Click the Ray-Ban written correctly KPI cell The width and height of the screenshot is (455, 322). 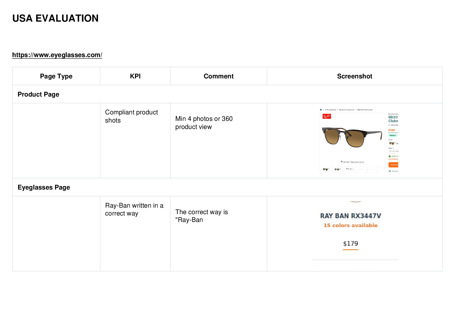coord(135,234)
